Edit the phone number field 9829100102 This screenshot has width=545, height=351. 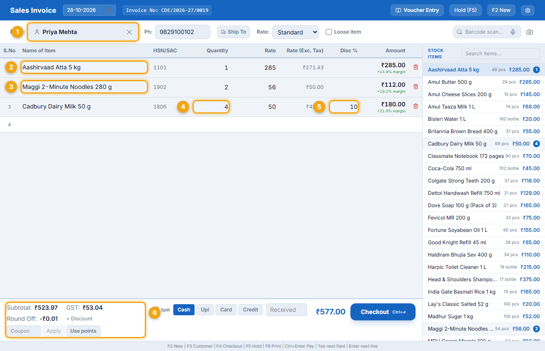[x=183, y=32]
